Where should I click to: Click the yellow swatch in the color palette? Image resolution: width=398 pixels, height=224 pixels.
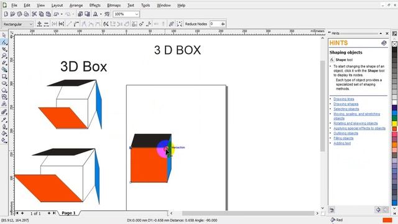394,124
